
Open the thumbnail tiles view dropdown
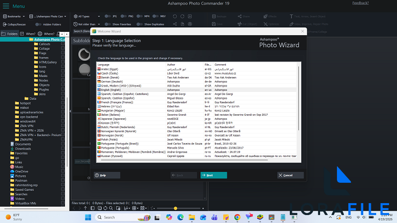(143, 208)
